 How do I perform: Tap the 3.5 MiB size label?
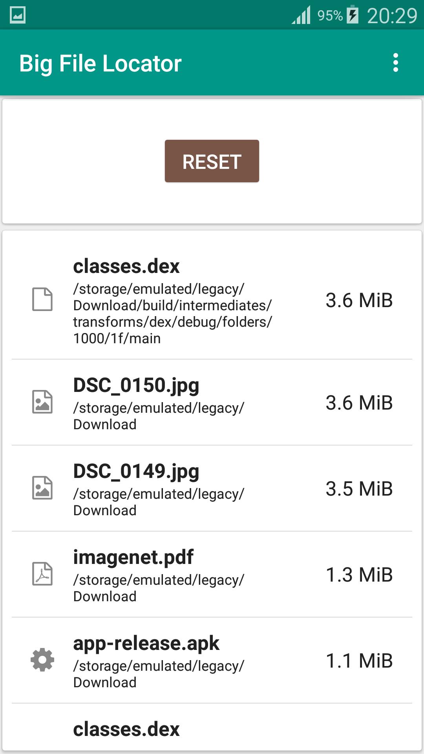point(359,489)
